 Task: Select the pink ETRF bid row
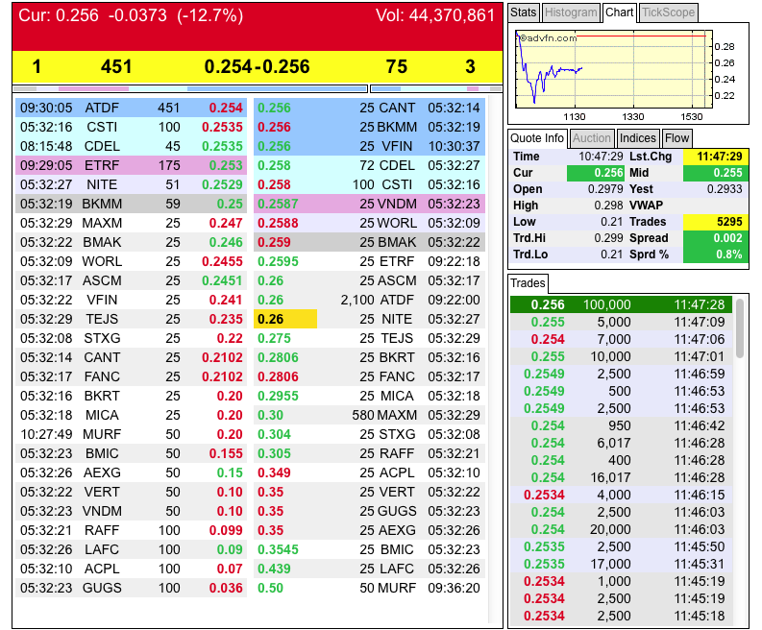[x=132, y=165]
